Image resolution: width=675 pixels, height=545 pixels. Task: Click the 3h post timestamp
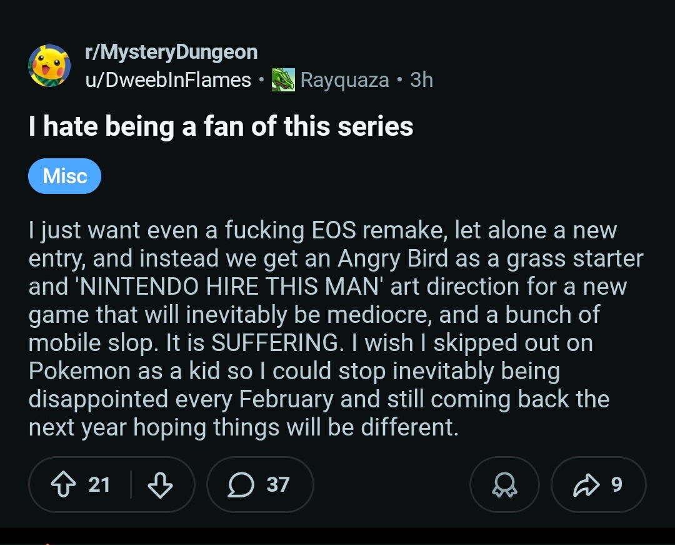point(421,80)
